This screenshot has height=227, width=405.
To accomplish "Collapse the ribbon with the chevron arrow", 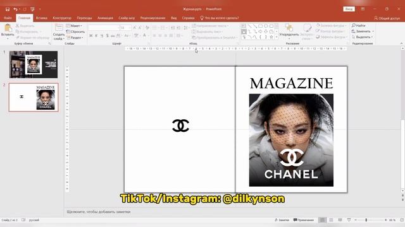I will pos(401,44).
